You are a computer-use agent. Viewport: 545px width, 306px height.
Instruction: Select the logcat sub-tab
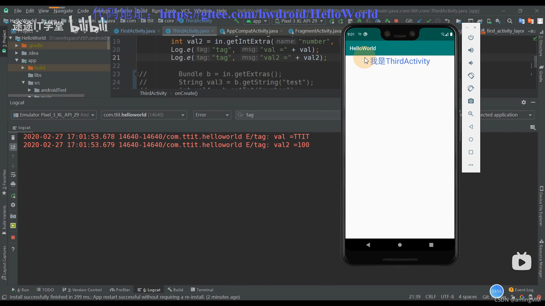coord(22,128)
